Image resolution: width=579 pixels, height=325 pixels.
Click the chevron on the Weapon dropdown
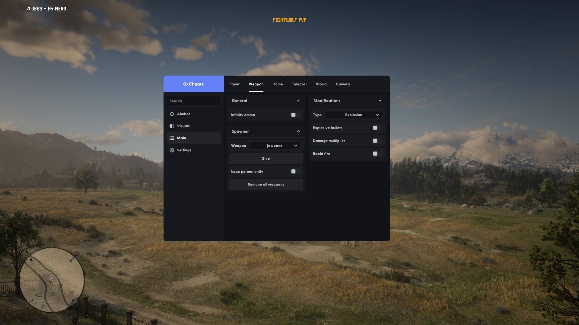(x=295, y=145)
